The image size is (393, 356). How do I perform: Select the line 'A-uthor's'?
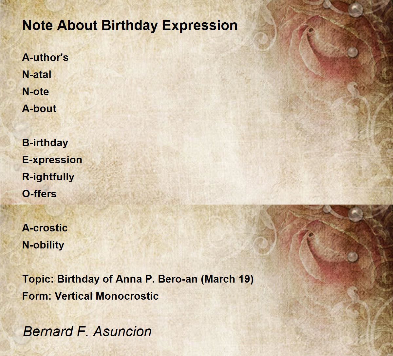(x=45, y=57)
